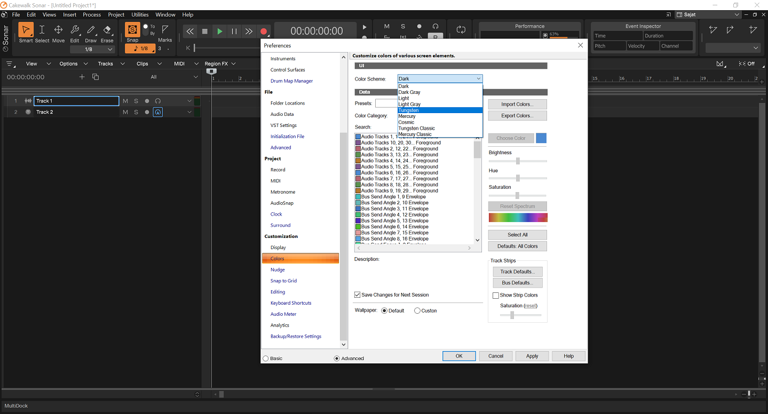This screenshot has width=768, height=414.
Task: Open Keyboard Shortcuts preferences page
Action: click(x=291, y=303)
